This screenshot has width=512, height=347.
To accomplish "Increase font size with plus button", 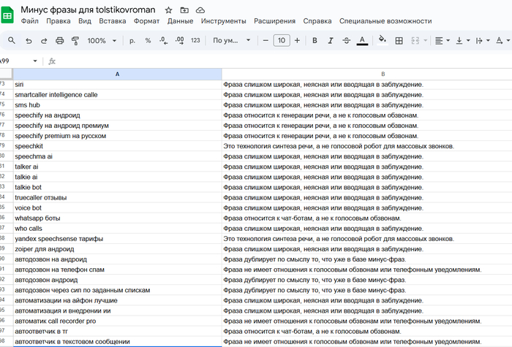I will tap(297, 41).
